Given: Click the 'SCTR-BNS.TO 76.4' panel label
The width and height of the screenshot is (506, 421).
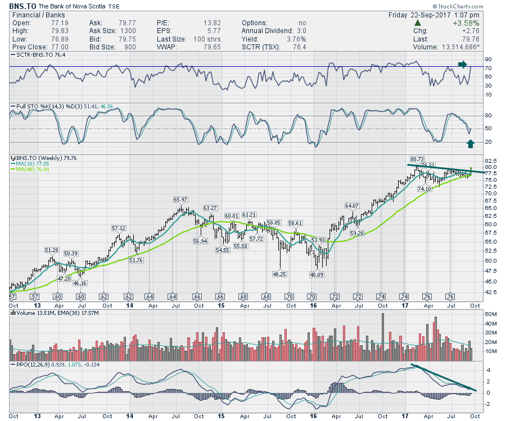Looking at the screenshot, I should (x=40, y=55).
